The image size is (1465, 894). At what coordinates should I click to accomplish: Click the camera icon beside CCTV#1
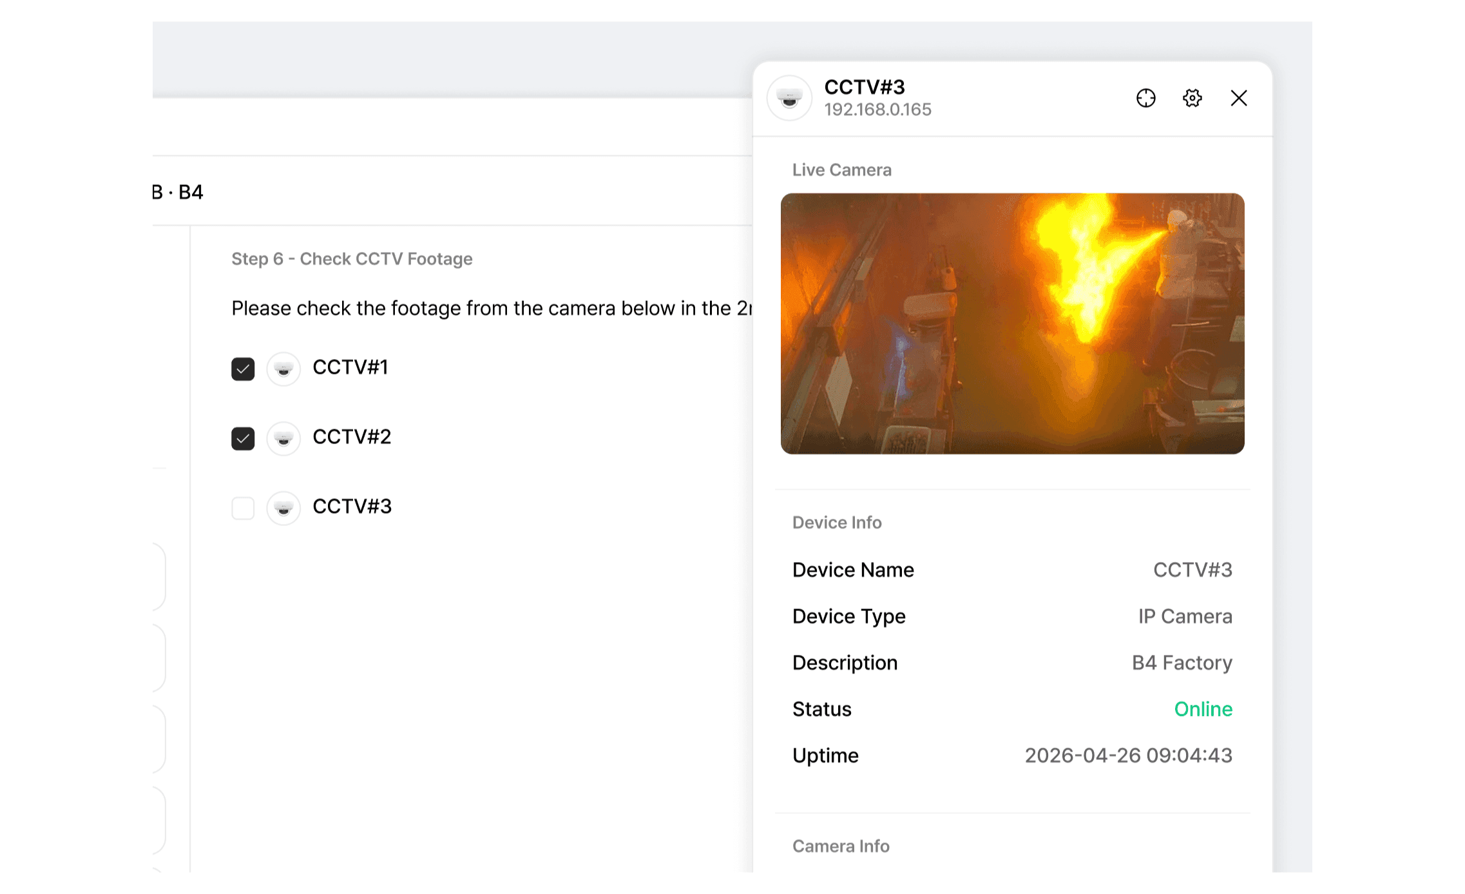pyautogui.click(x=283, y=369)
